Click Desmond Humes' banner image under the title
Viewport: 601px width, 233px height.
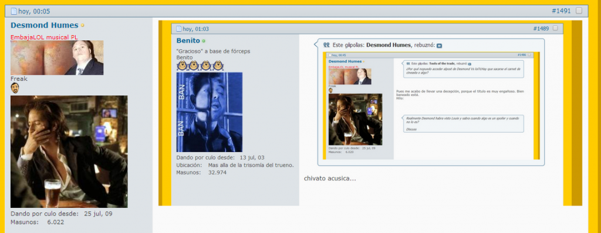57,58
